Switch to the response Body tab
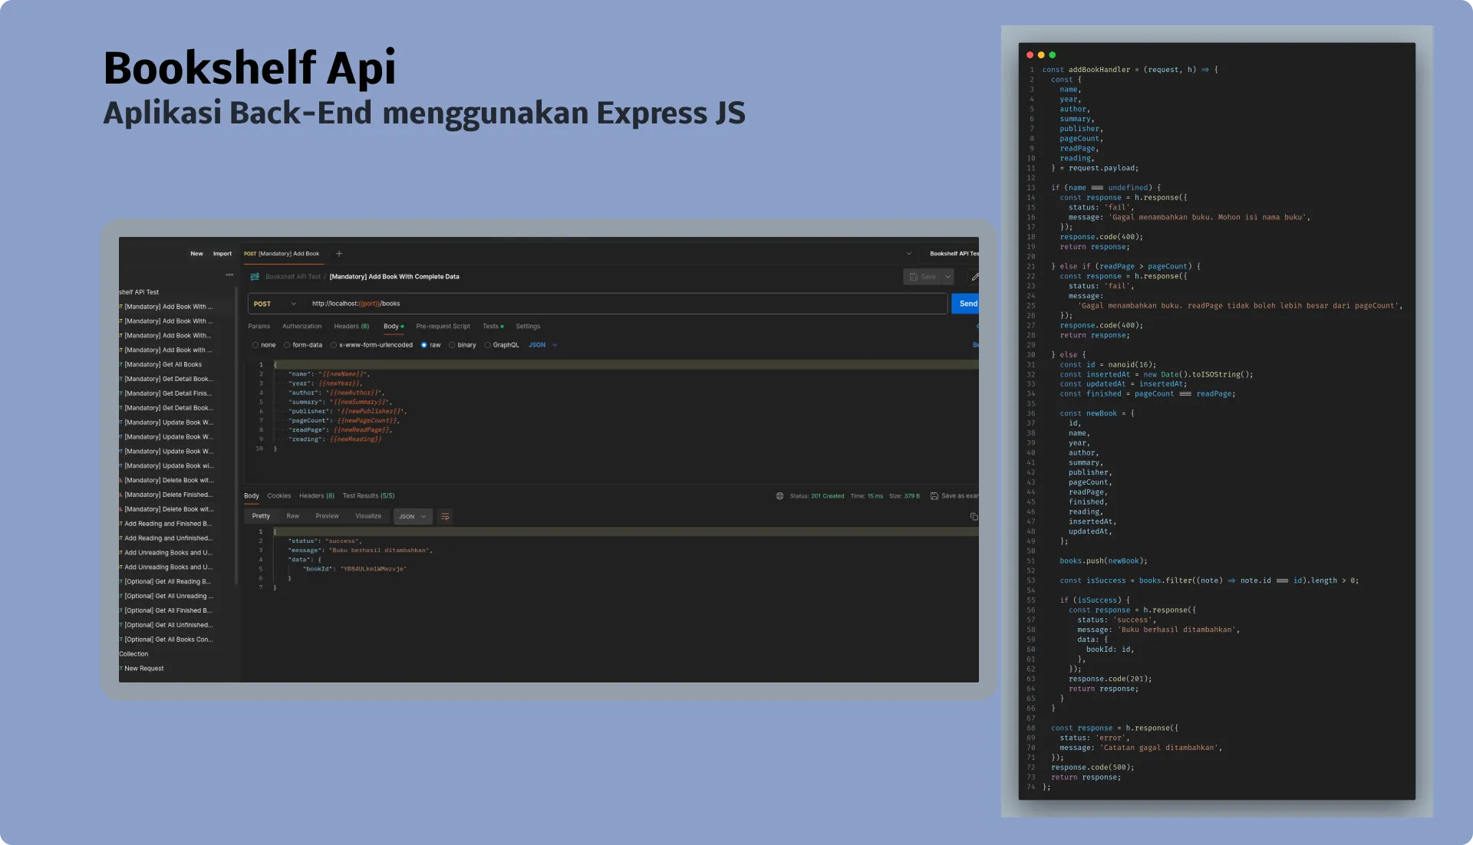This screenshot has height=845, width=1473. tap(252, 496)
